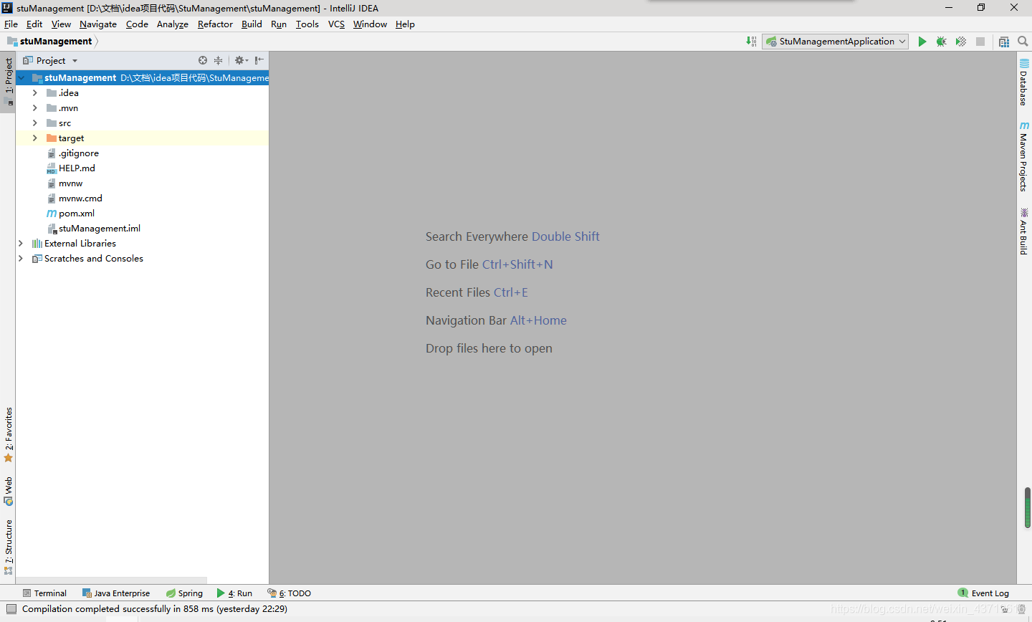Open the 6: TODO tool window
This screenshot has width=1032, height=622.
tap(289, 593)
